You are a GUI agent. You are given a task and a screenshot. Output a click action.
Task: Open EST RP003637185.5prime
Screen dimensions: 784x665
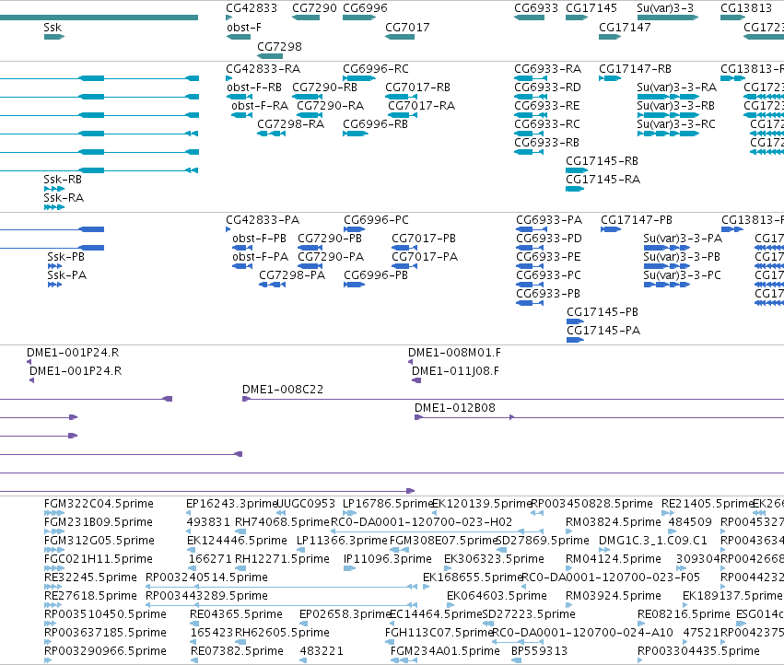(105, 633)
